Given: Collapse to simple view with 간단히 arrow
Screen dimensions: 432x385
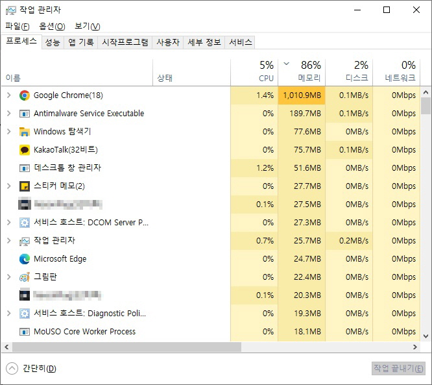Looking at the screenshot, I should coord(12,369).
